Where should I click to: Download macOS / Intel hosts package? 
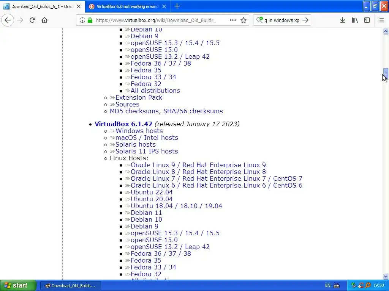click(x=147, y=138)
